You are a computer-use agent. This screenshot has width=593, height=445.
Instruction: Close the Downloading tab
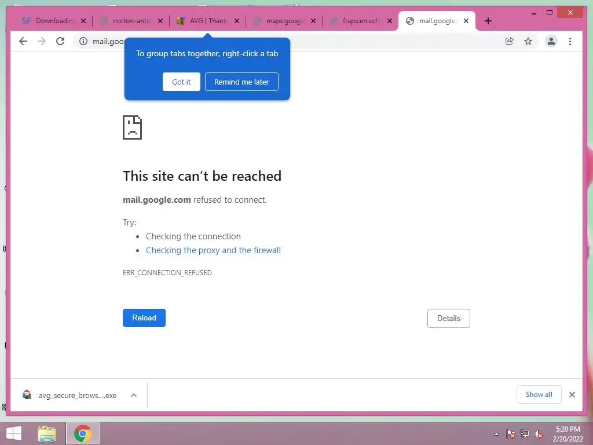click(x=83, y=21)
